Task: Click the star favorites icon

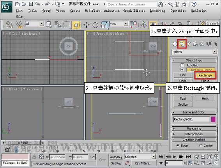Action: point(184,4)
